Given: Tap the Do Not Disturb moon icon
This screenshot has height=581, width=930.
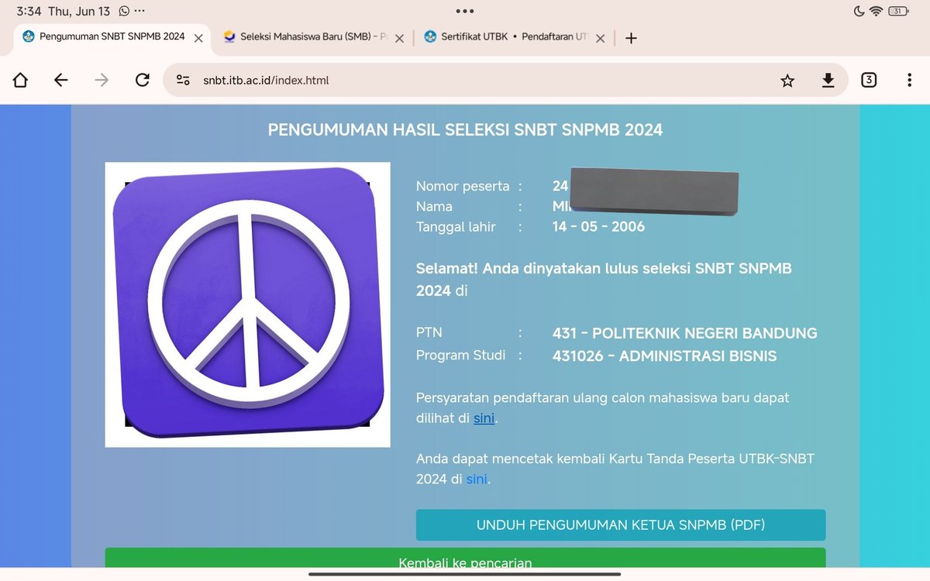Looking at the screenshot, I should coord(859,12).
